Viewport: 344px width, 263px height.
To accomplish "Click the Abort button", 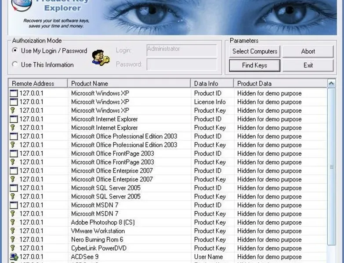I will 308,51.
